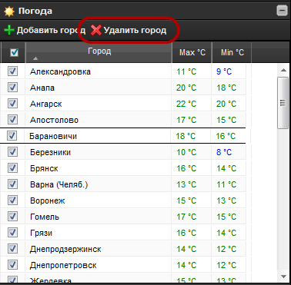Click the red X delete-city icon
The image size is (291, 285).
click(96, 30)
